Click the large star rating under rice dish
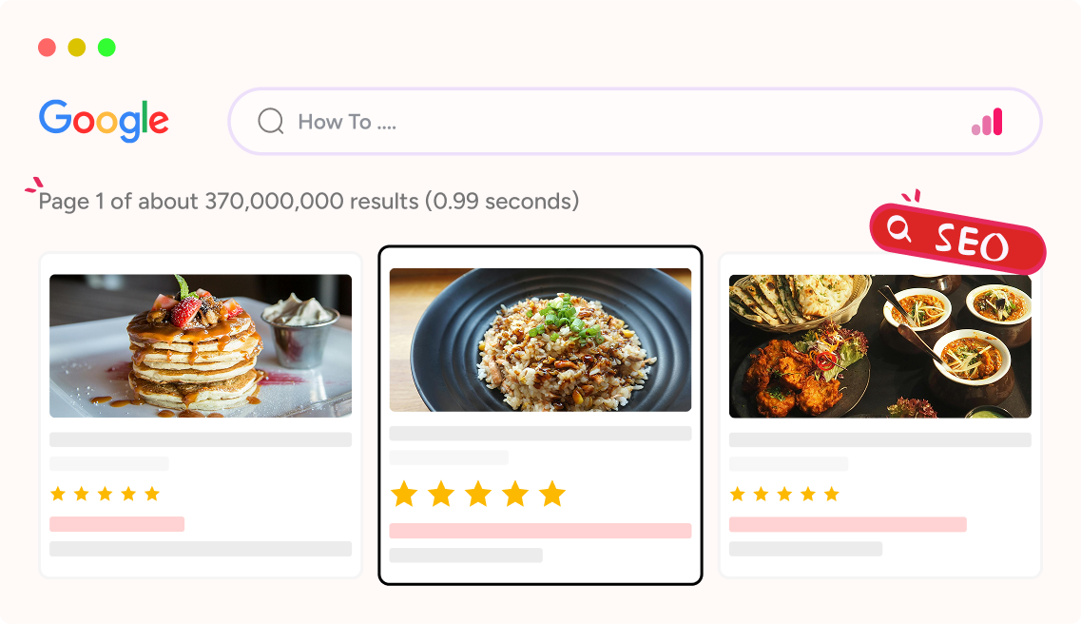 click(x=478, y=494)
